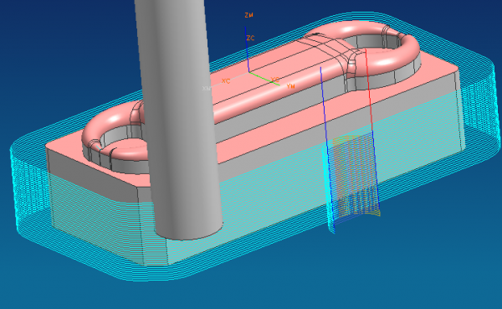This screenshot has width=502, height=309.
Task: Click the ZM axis label
Action: click(248, 15)
